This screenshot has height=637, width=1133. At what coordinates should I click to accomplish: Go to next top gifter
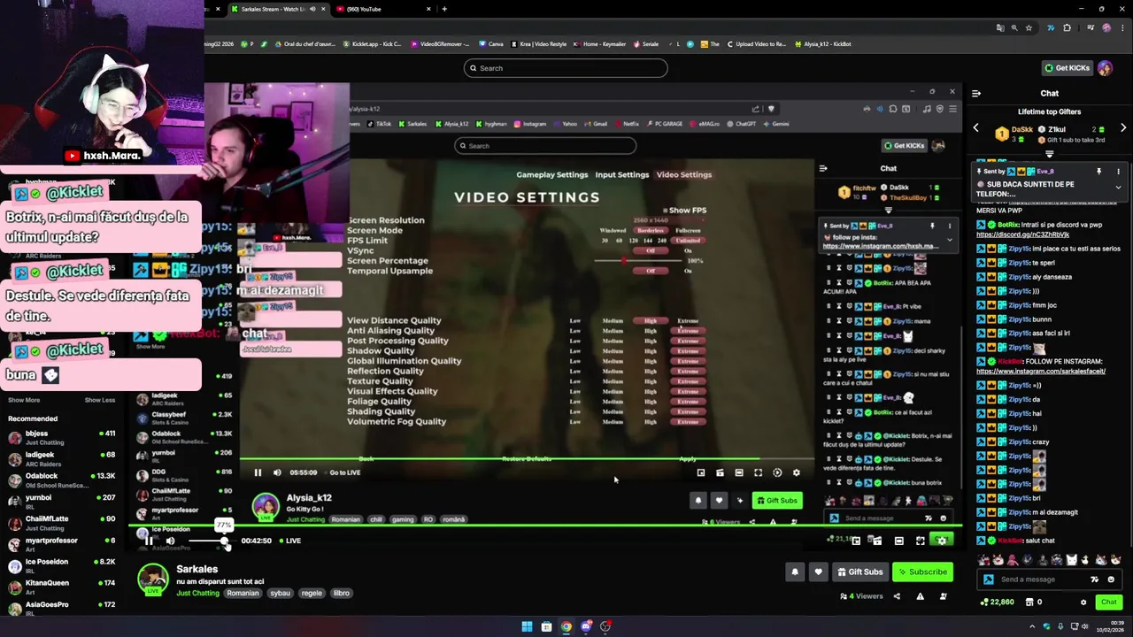pos(1123,128)
